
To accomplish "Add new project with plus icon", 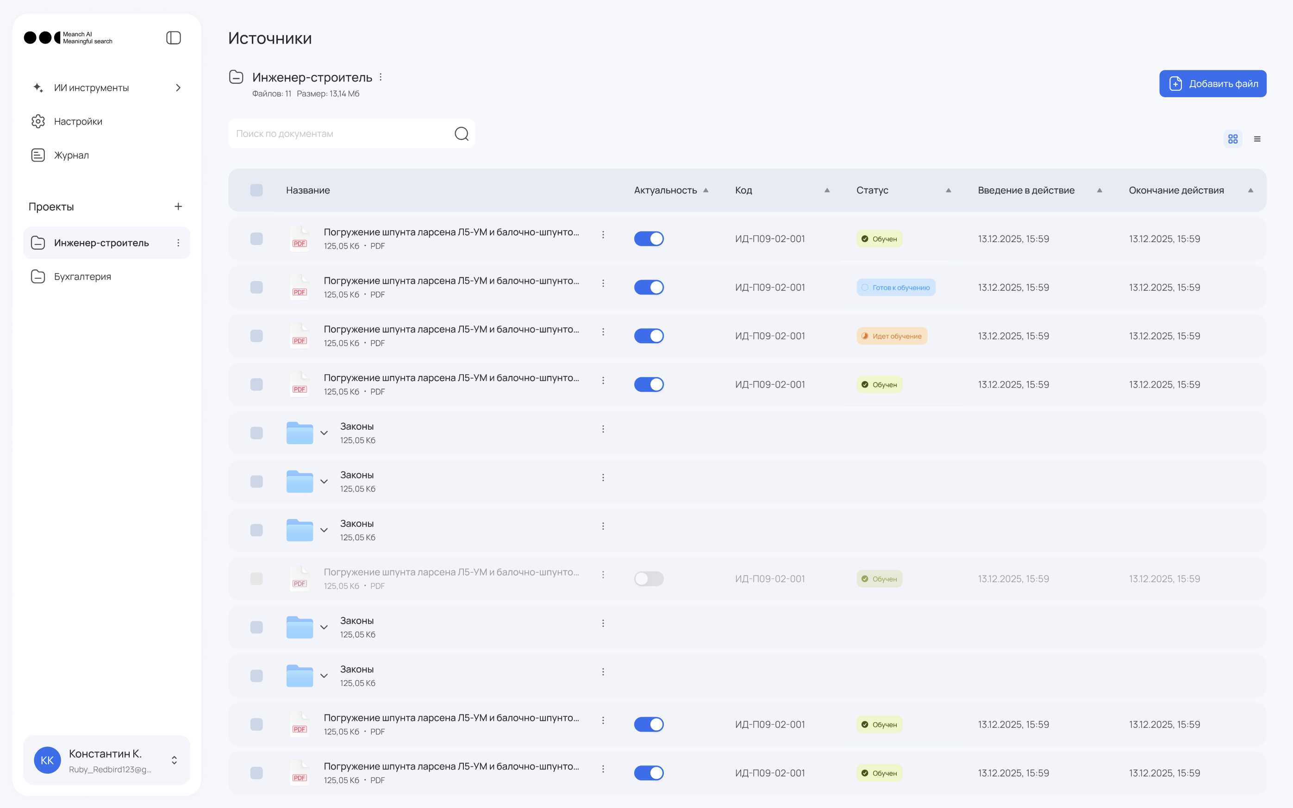I will coord(178,206).
